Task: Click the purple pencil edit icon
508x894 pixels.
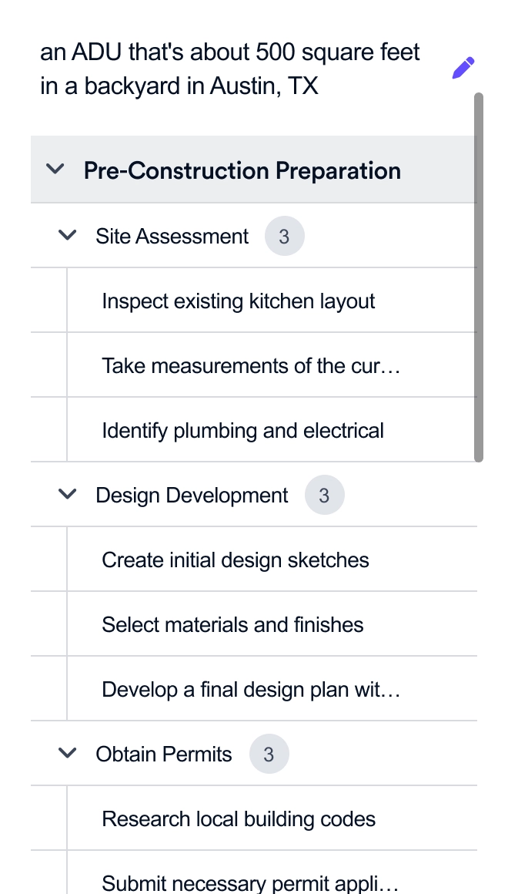Action: (463, 69)
